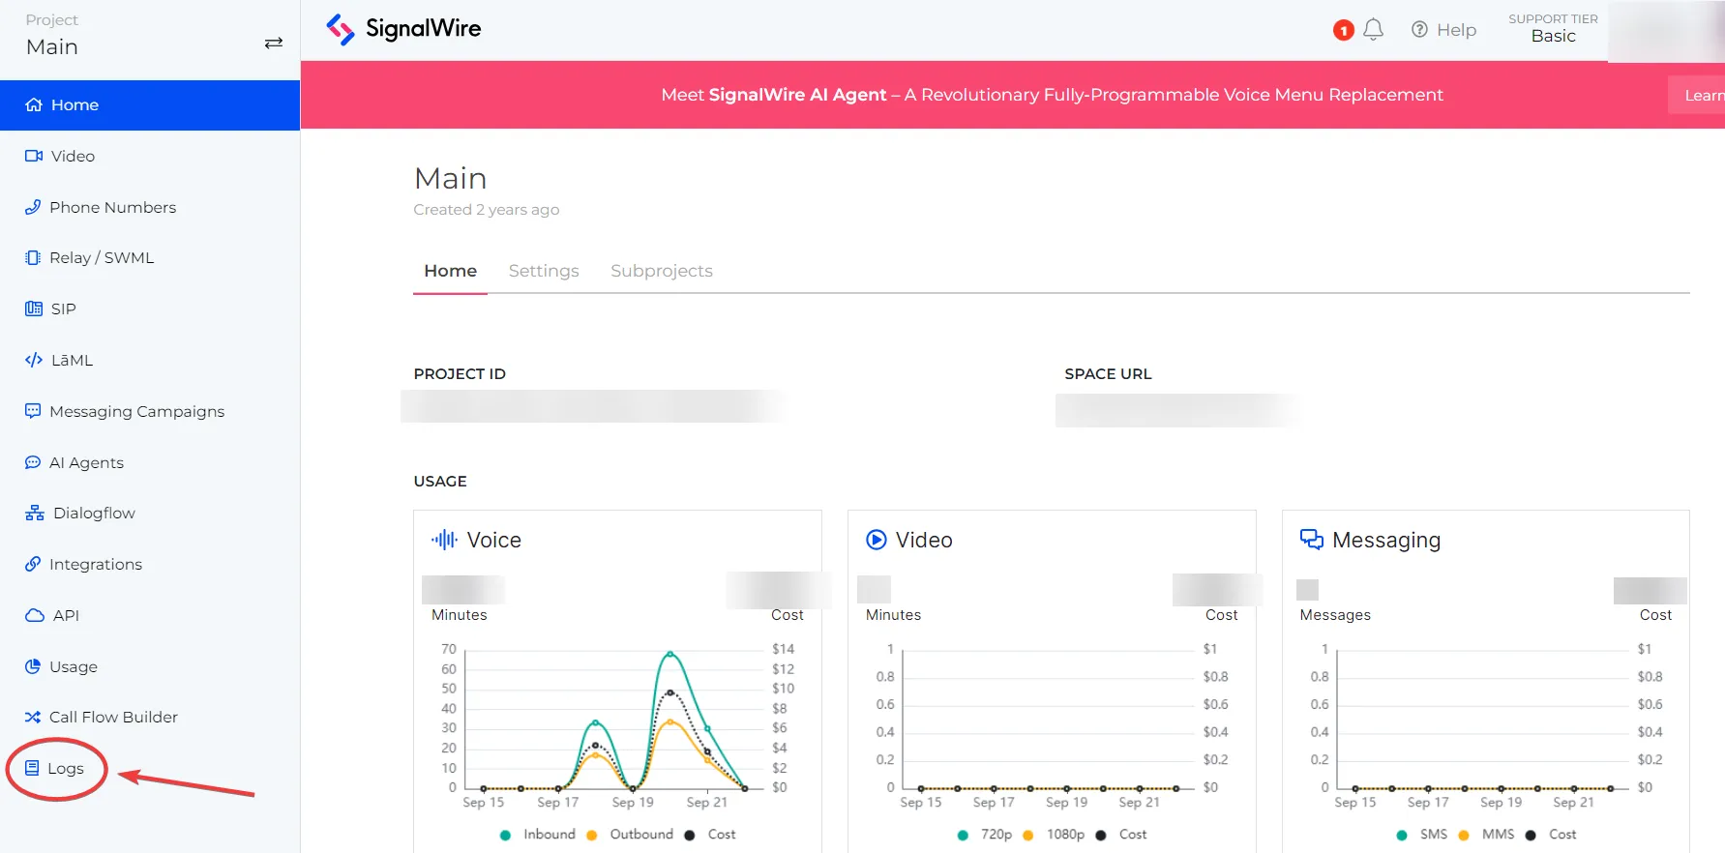Open the Settings tab

544,271
